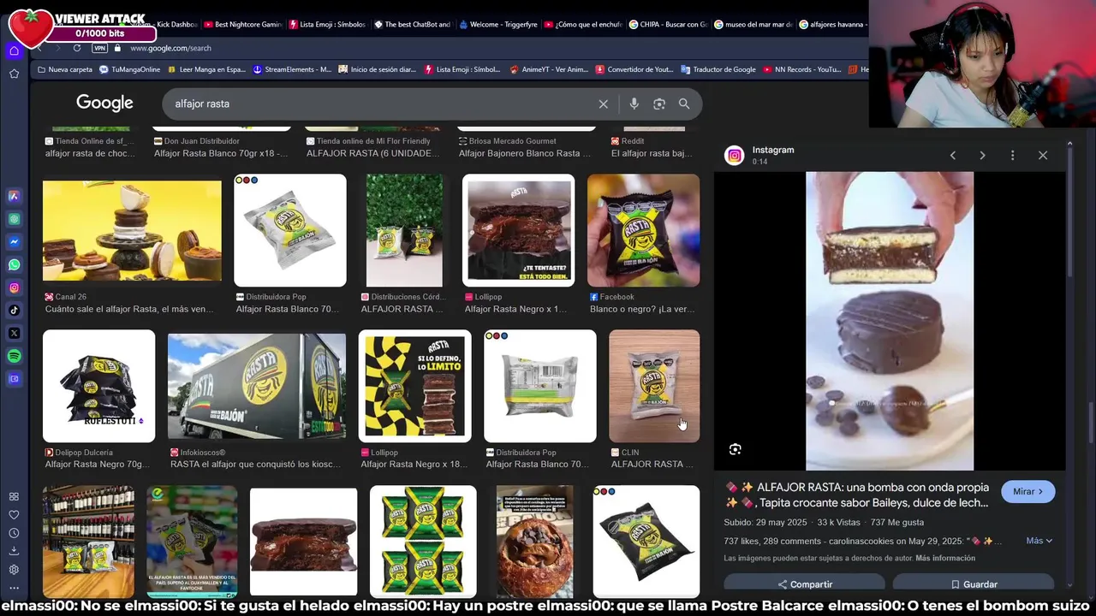This screenshot has height=616, width=1096.
Task: Open the Más información link
Action: pos(945,558)
